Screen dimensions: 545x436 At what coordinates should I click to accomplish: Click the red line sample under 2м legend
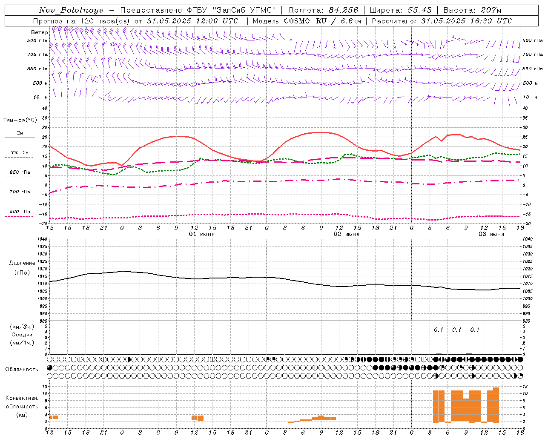pos(20,138)
